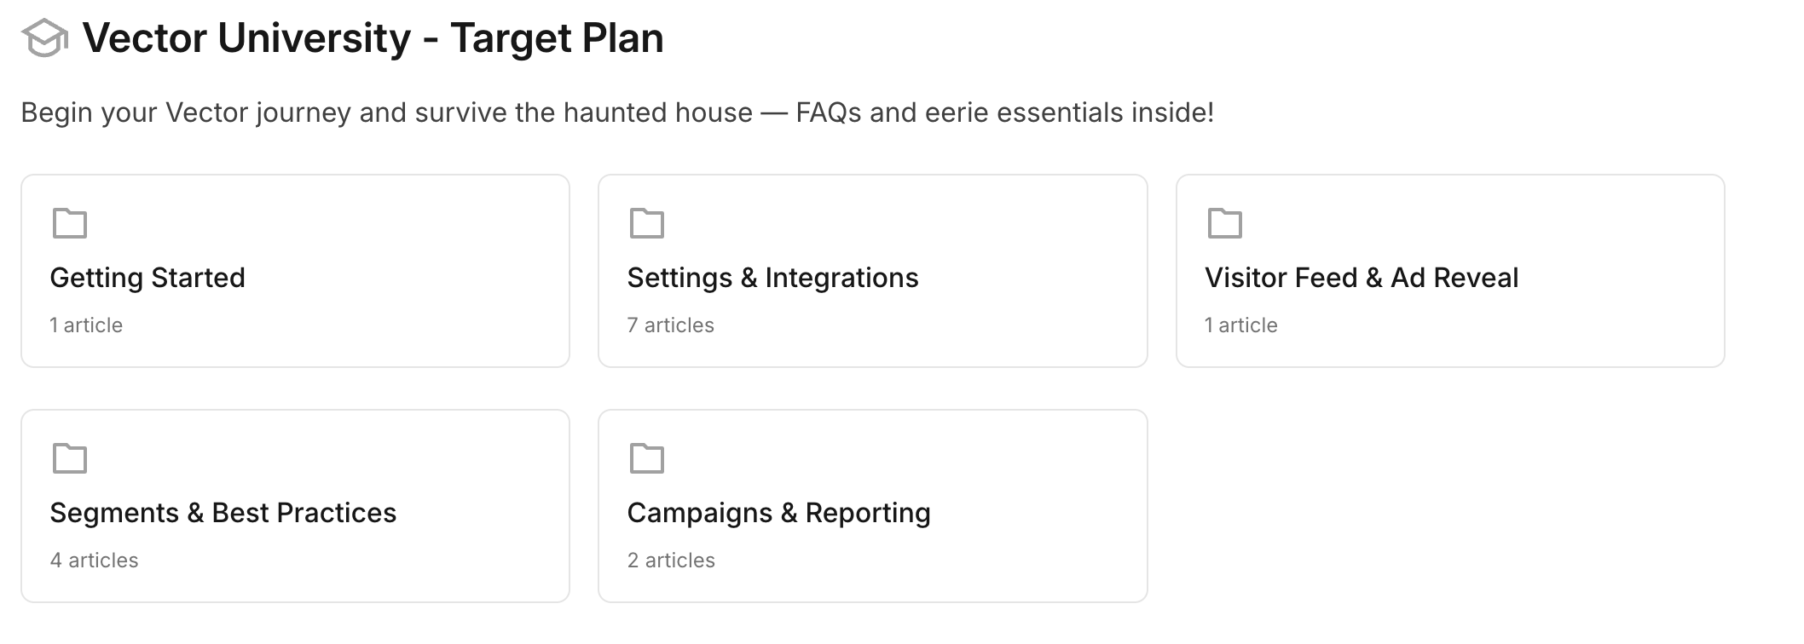Click the graduation cap icon beside title
Viewport: 1804px width, 644px height.
pos(44,38)
